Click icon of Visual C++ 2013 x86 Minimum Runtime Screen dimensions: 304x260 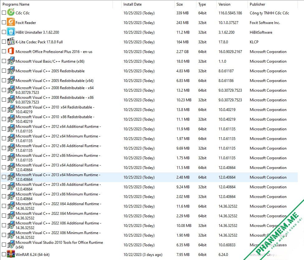point(11,196)
